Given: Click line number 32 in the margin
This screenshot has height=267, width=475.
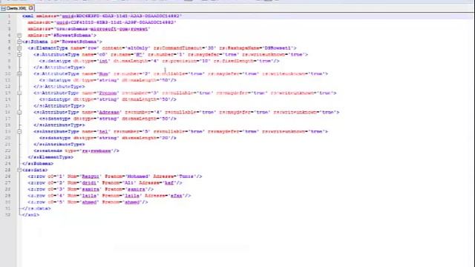Looking at the screenshot, I should [8, 215].
